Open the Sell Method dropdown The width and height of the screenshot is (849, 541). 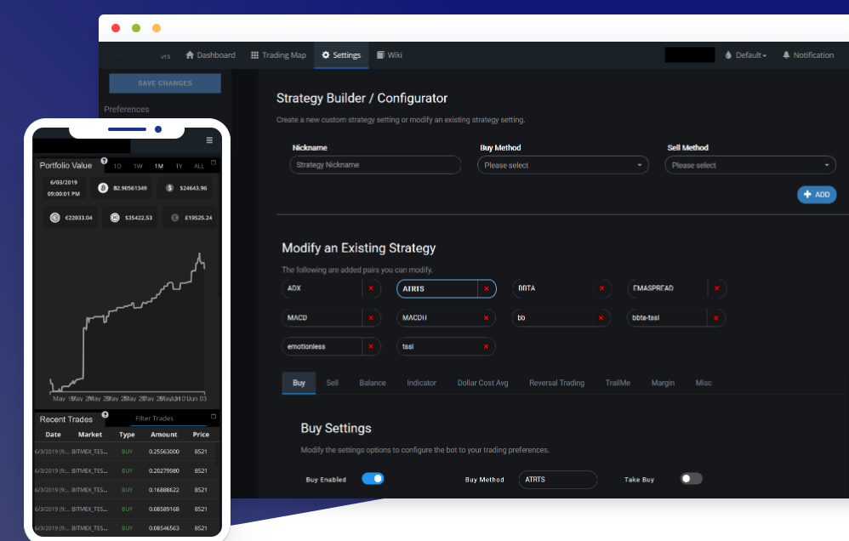tap(749, 165)
